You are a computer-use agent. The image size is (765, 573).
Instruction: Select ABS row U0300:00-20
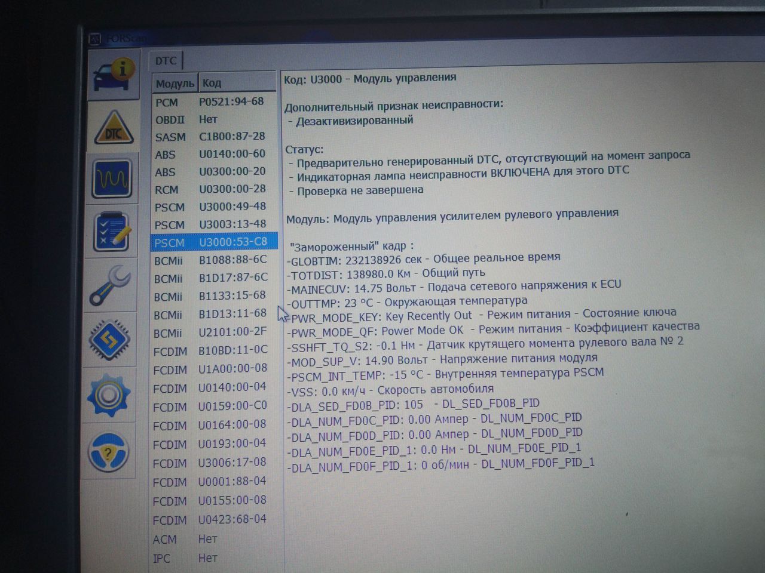tap(215, 171)
